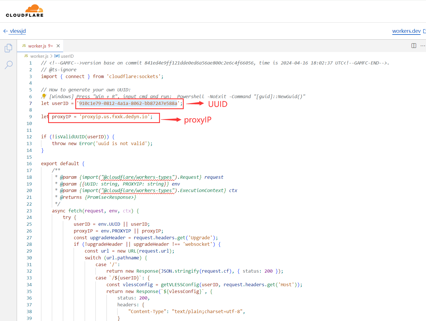Click the Cloudflare logo
This screenshot has height=321, width=426.
(25, 11)
